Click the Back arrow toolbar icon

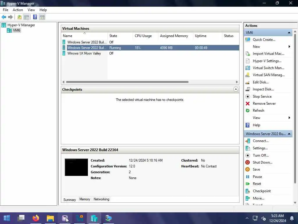[x=4, y=17]
